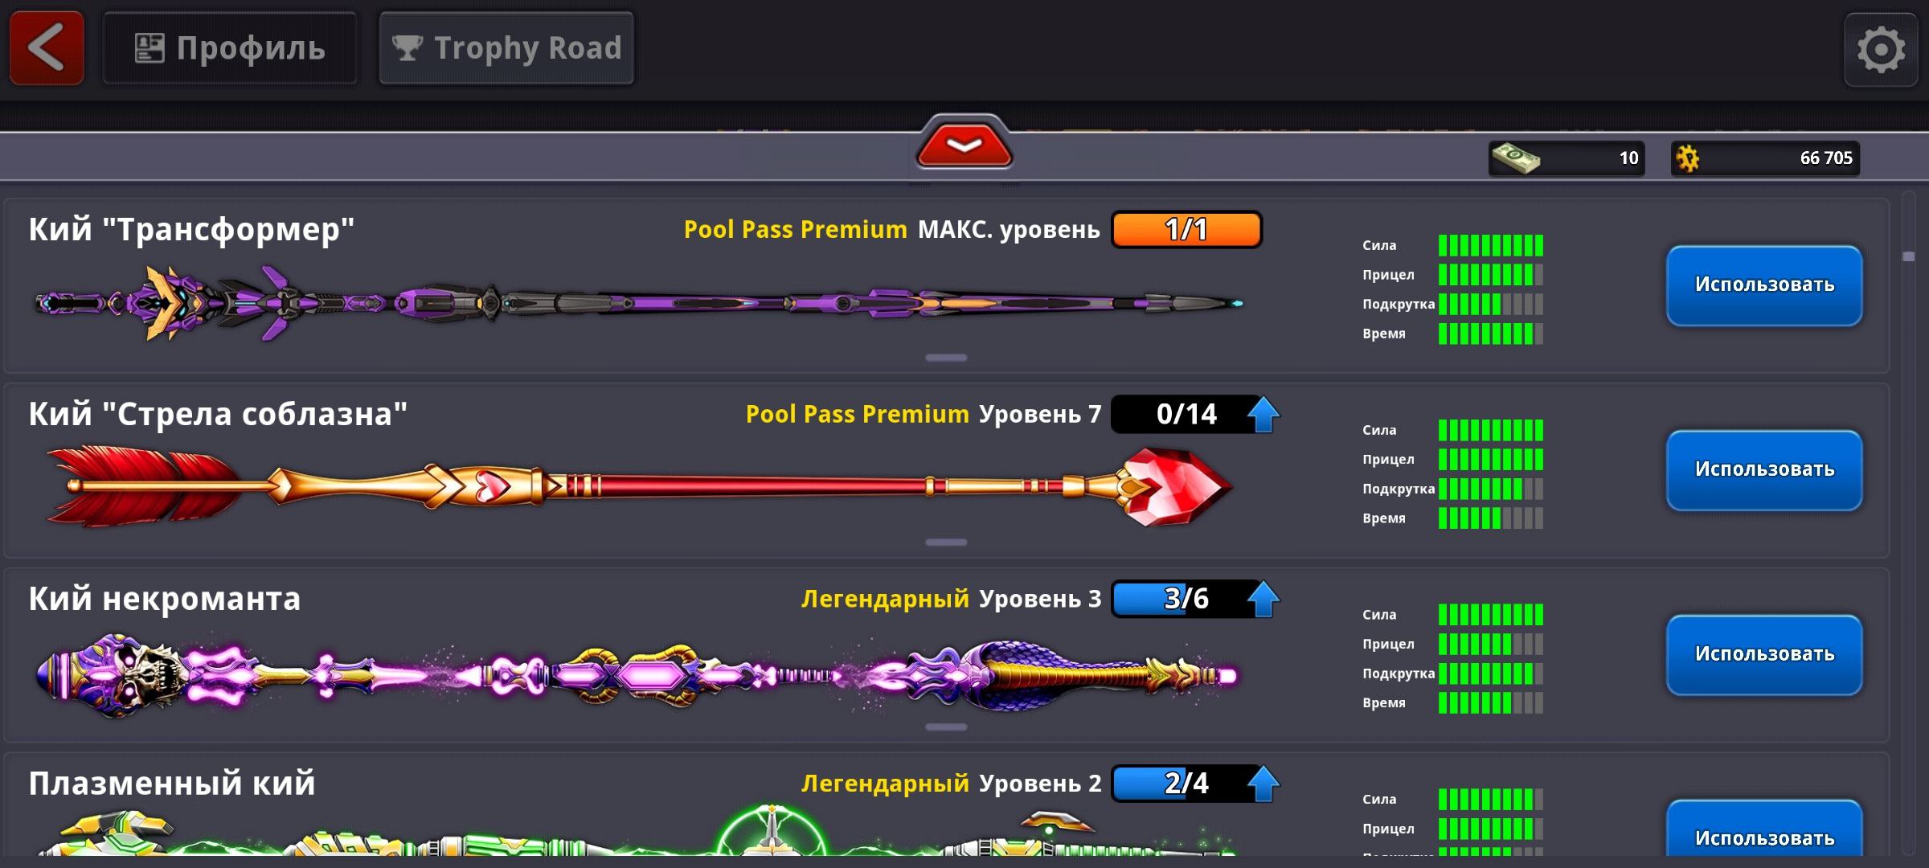Image resolution: width=1929 pixels, height=868 pixels.
Task: Use the Кий "Трансформер" cue
Action: pos(1764,285)
